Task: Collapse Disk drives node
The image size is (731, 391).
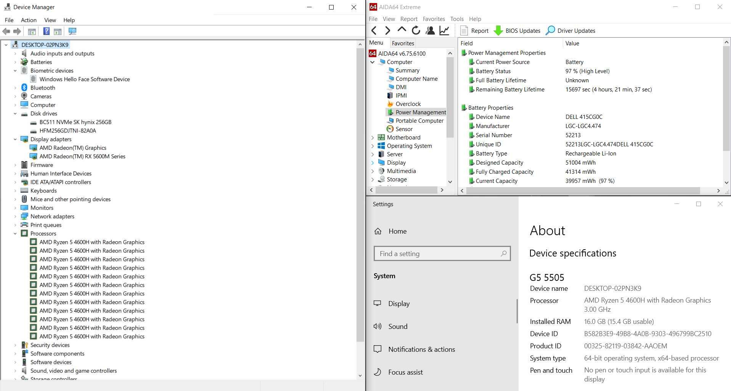Action: [x=15, y=114]
